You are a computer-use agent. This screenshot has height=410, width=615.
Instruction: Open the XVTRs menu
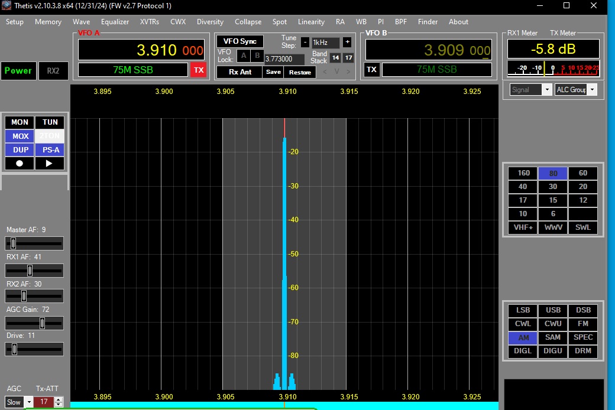point(150,22)
